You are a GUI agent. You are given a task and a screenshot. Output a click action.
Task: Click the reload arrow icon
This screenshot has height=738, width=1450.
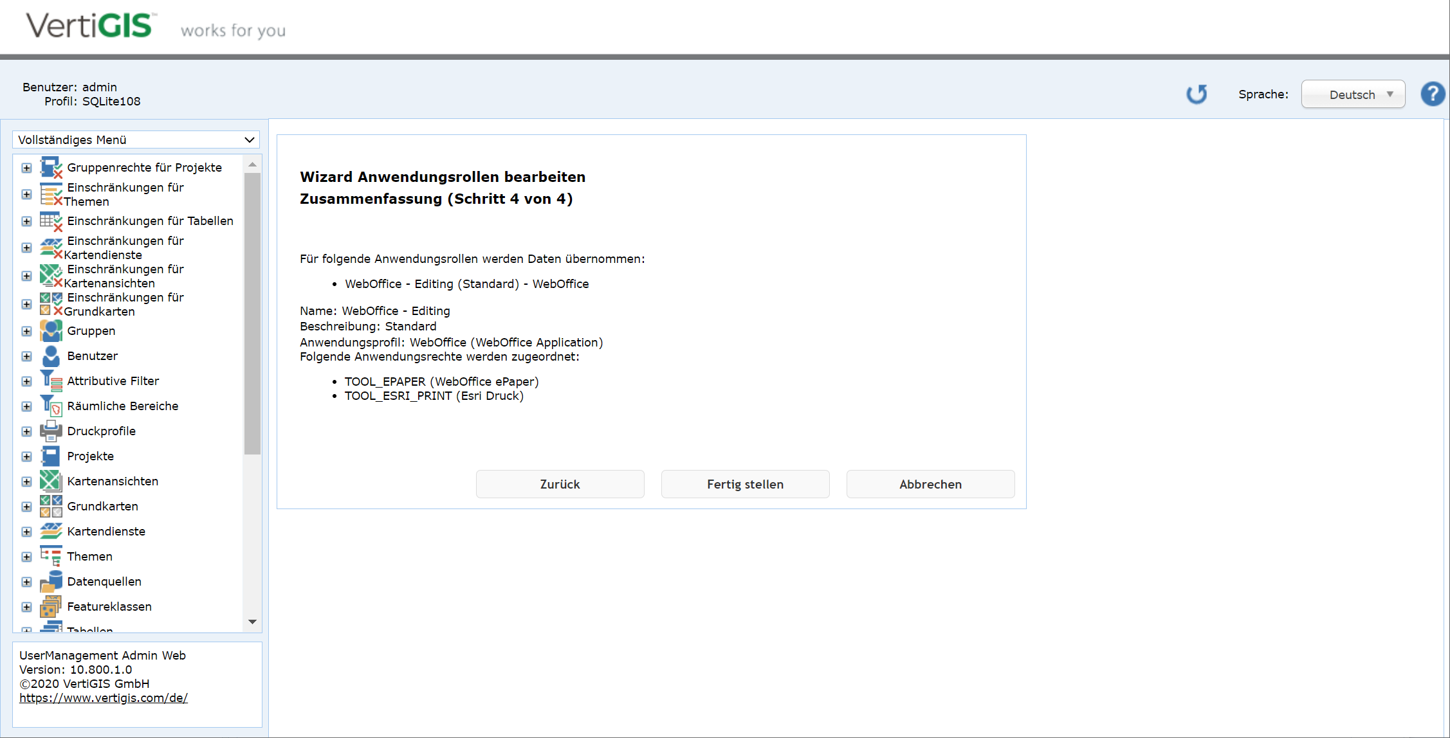[1197, 94]
